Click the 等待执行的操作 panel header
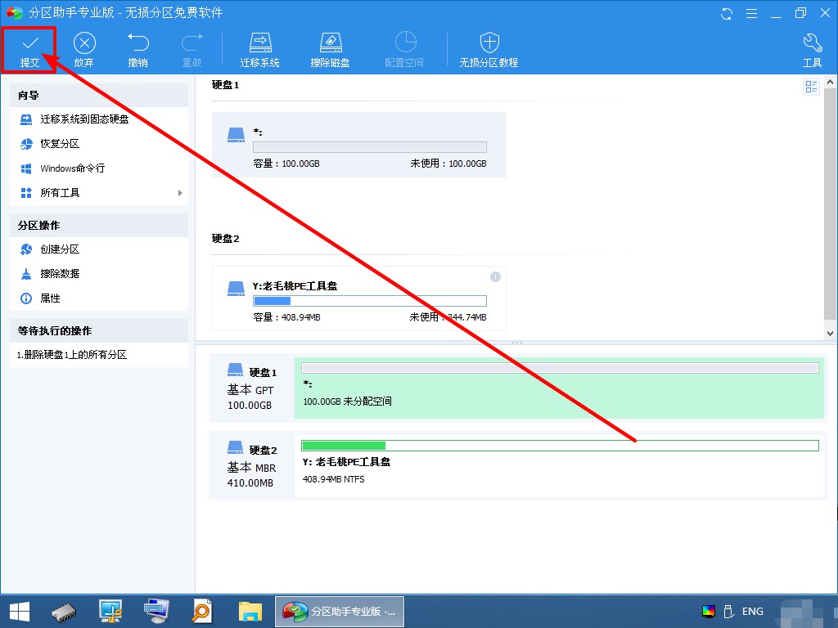 tap(99, 330)
